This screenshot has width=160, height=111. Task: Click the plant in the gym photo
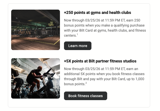51,25
